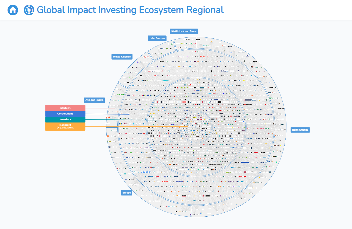Open the North America region
The width and height of the screenshot is (352, 229).
(300, 130)
